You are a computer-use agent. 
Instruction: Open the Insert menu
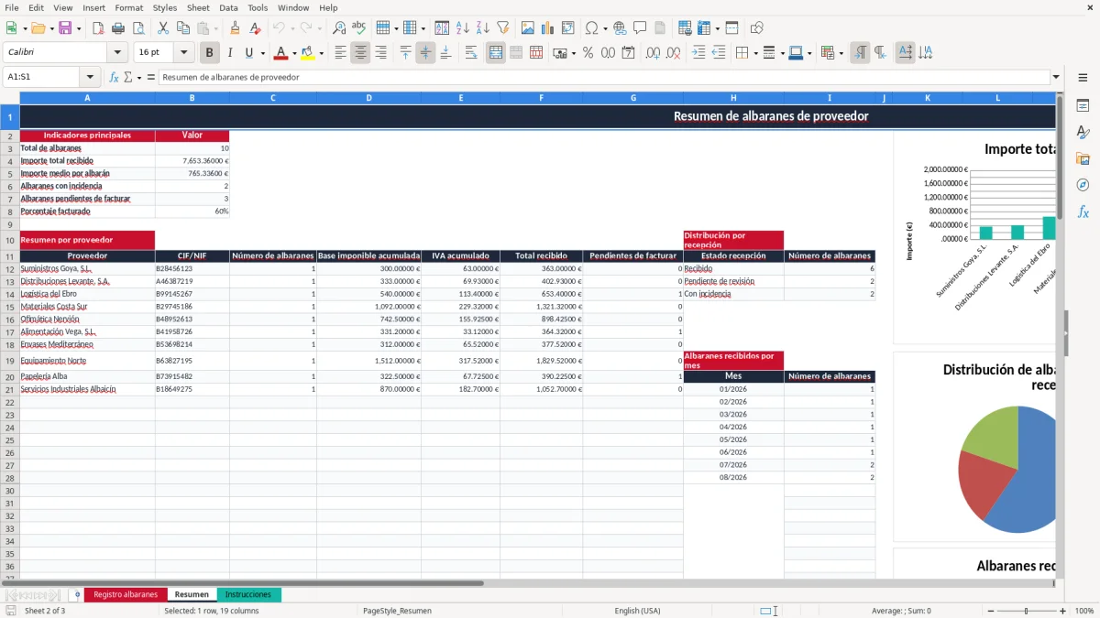tap(93, 7)
